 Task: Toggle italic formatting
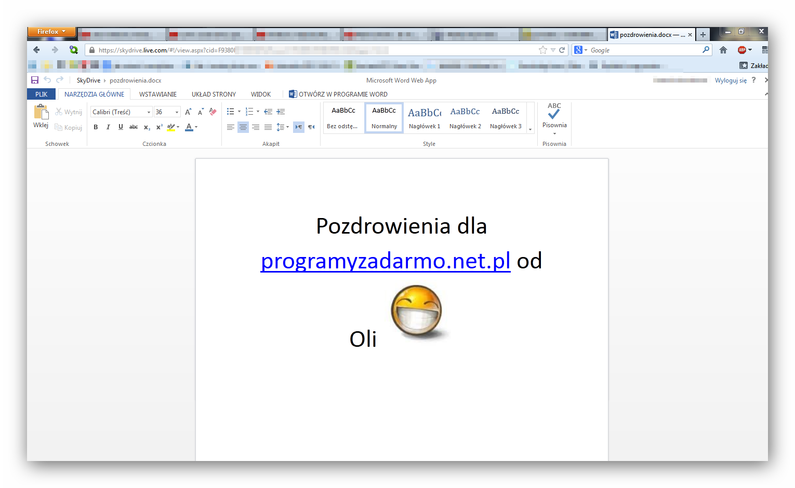pos(108,127)
